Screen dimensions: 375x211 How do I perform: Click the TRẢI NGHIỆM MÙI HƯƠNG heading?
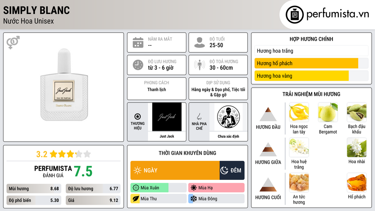pos(311,94)
